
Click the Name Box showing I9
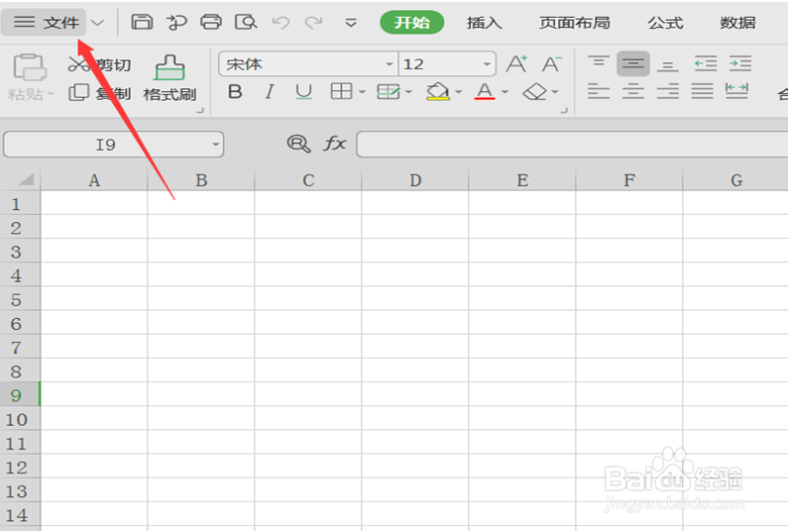pyautogui.click(x=114, y=145)
